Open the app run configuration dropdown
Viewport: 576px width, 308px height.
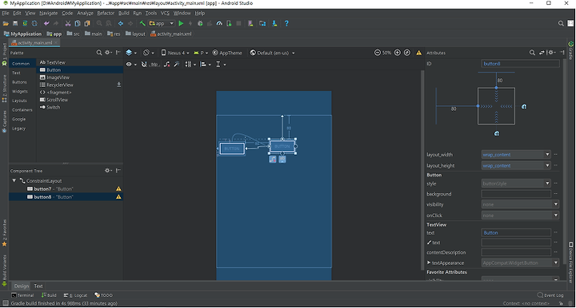click(x=162, y=23)
